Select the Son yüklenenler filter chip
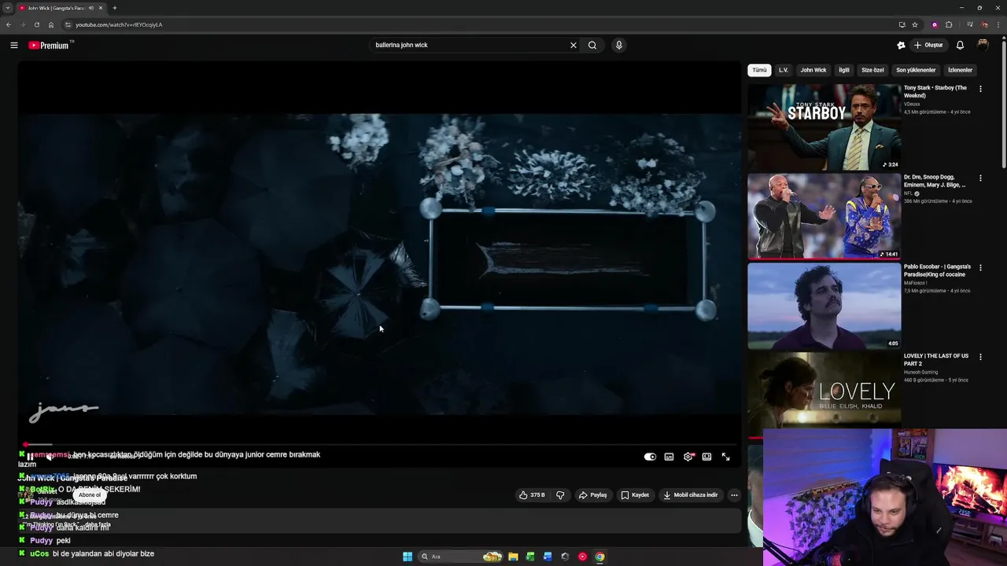Screen dimensions: 1007x566 (916, 70)
